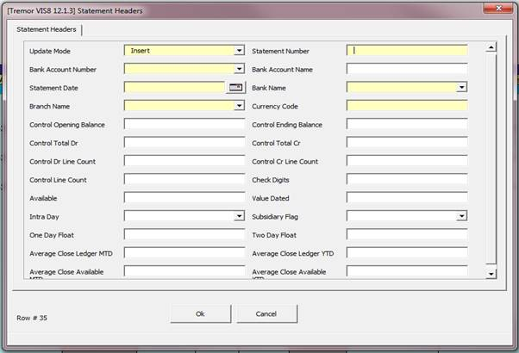This screenshot has width=519, height=353.
Task: Expand the Bank Account Number dropdown
Action: click(239, 69)
